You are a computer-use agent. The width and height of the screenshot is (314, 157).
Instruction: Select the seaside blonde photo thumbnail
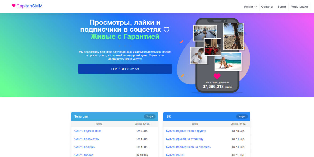coord(228,61)
